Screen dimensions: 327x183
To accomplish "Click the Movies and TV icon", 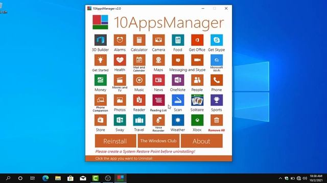I will click(x=120, y=80).
